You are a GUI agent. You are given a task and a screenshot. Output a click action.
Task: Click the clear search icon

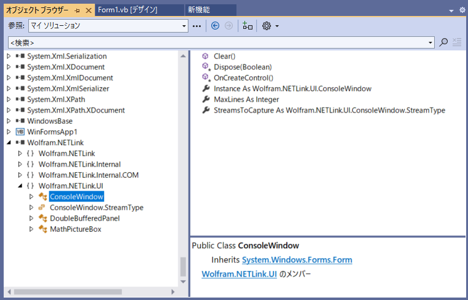(457, 42)
